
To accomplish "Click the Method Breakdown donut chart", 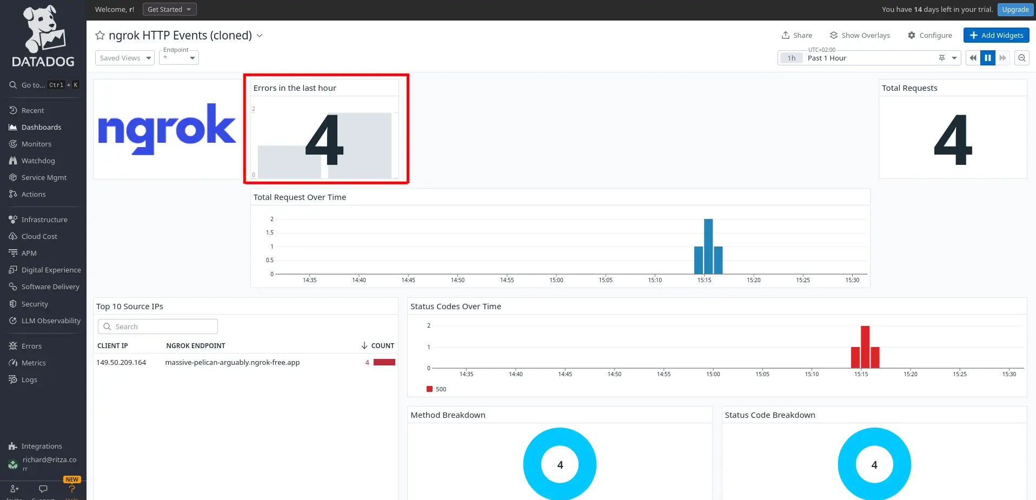I will [560, 464].
